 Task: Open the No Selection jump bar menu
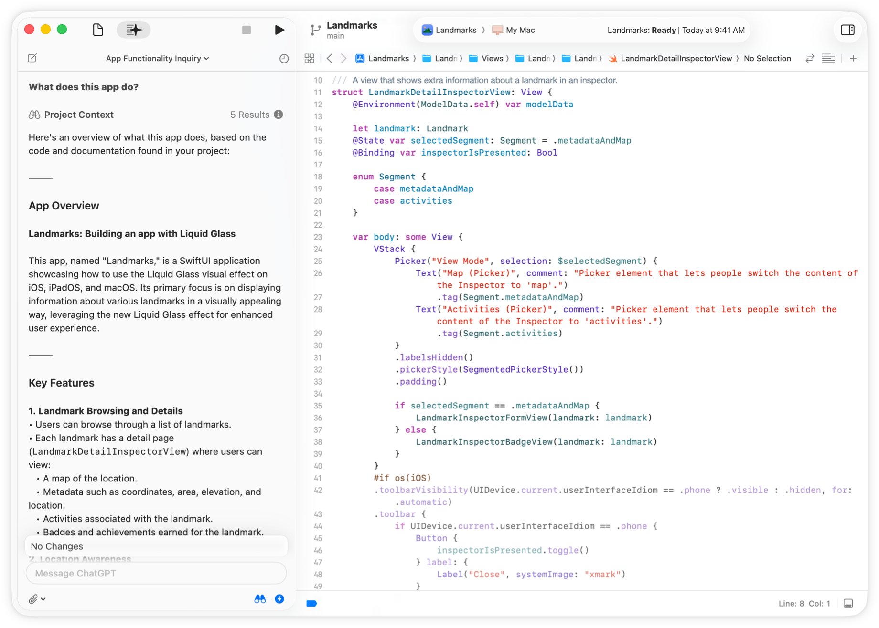(x=767, y=58)
